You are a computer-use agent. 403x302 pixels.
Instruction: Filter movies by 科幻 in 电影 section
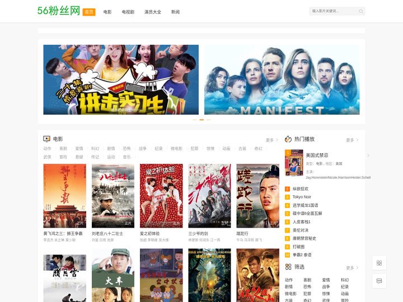pyautogui.click(x=95, y=148)
